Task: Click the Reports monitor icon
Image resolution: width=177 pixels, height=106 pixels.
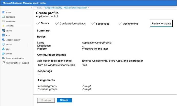Action: tap(3, 44)
